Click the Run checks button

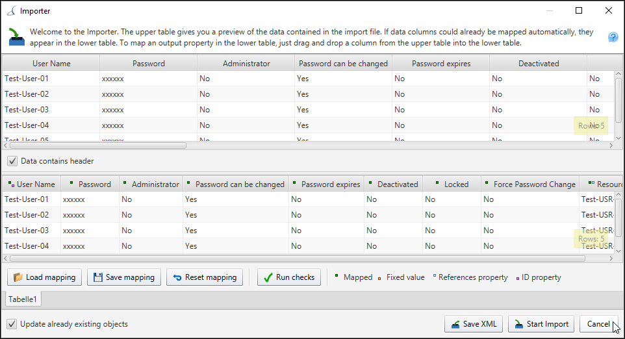click(289, 277)
